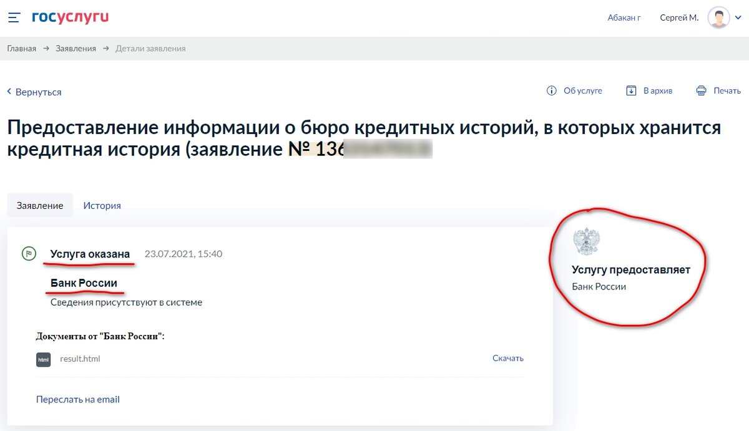Screen dimensions: 749x431
Task: Move application В архив
Action: click(x=658, y=90)
